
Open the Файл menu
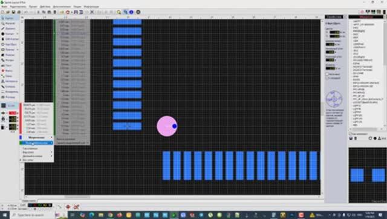coord(4,7)
